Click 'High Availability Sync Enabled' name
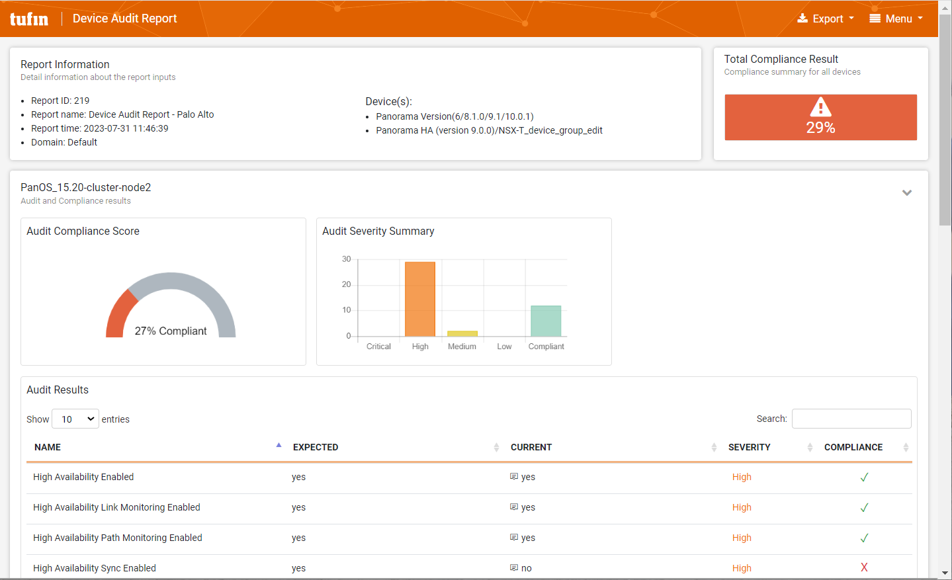Viewport: 952px width, 580px height. tap(95, 568)
